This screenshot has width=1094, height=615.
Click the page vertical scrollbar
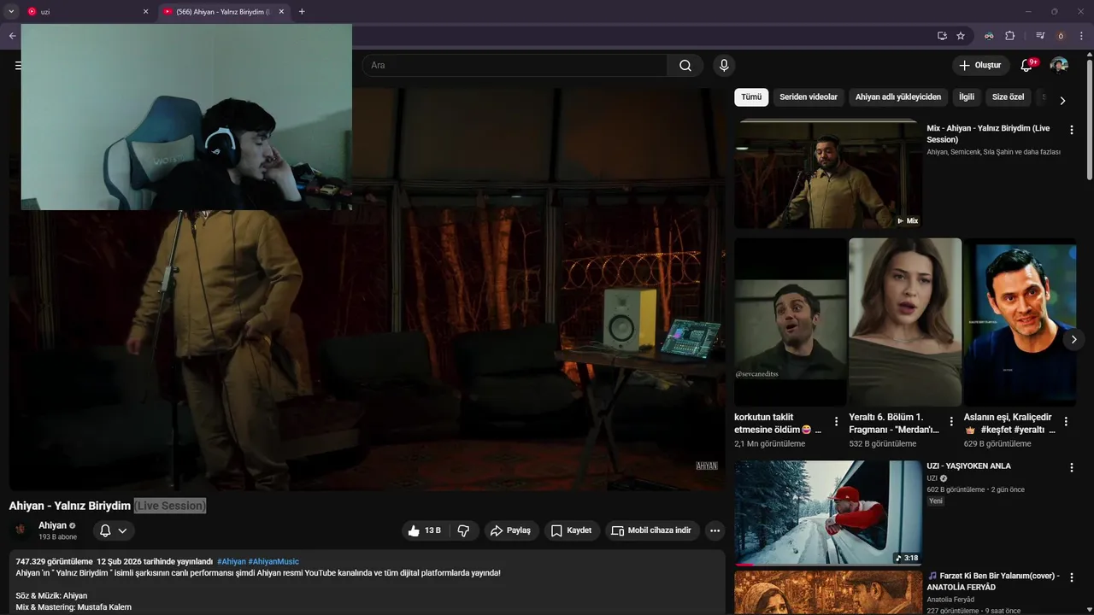1090,120
